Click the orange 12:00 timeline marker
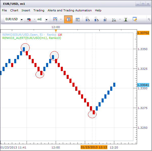Image resolution: width=152 pixels, height=151 pixels. (56, 31)
